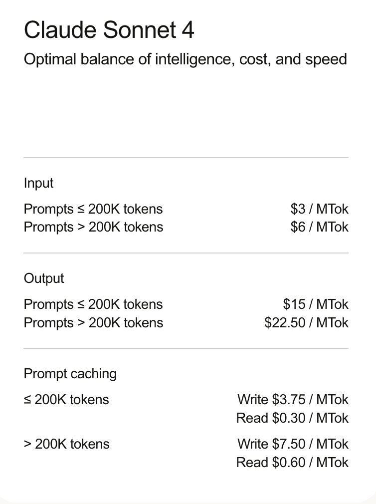Screen dimensions: 376x504
Task: Click the Output section label
Action: (44, 278)
